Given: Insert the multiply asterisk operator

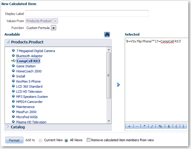Looking at the screenshot, I should pos(145,126).
